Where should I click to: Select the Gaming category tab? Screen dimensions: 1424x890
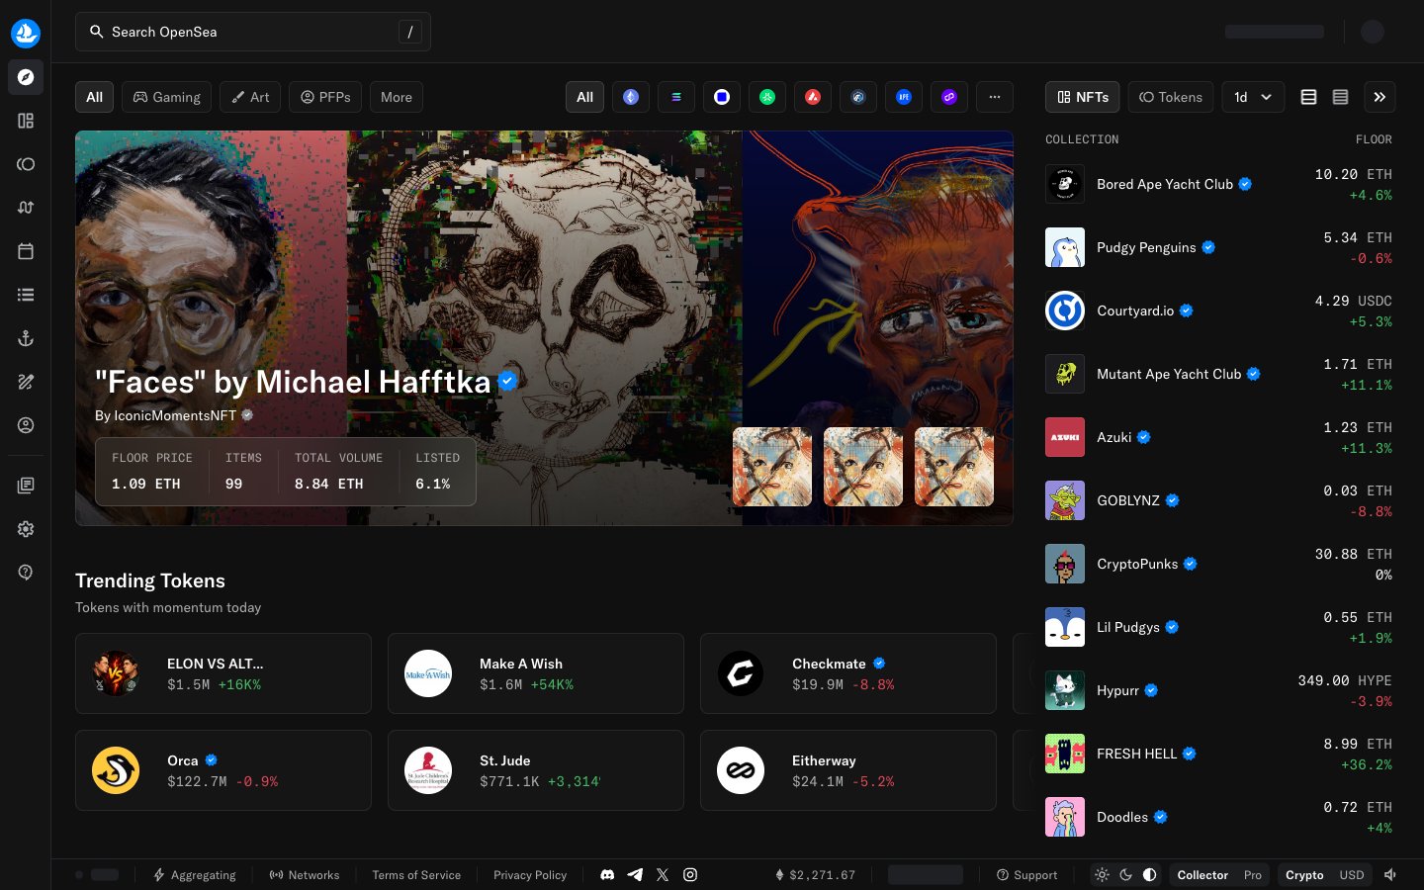pyautogui.click(x=166, y=97)
